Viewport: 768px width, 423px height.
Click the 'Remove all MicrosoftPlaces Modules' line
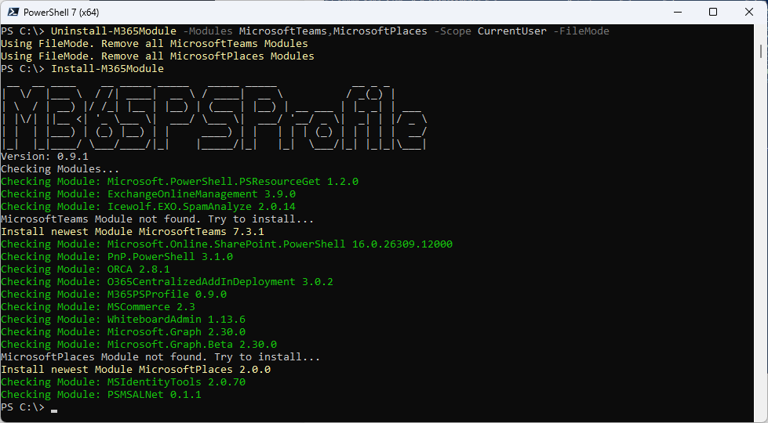pyautogui.click(x=158, y=56)
